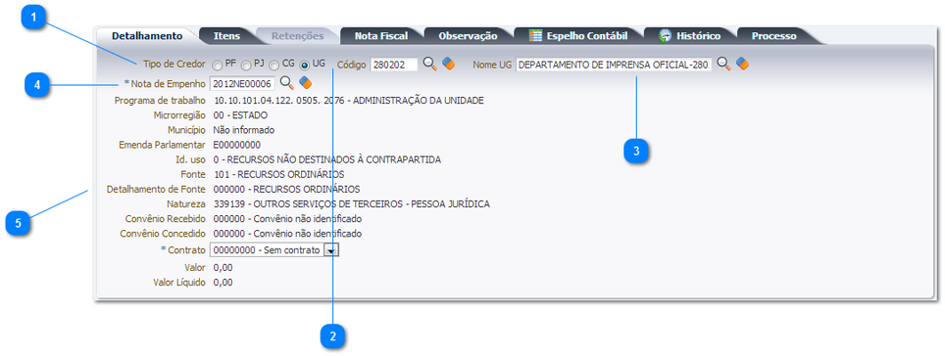The width and height of the screenshot is (945, 356).
Task: Switch to the Itens tab
Action: coord(226,36)
